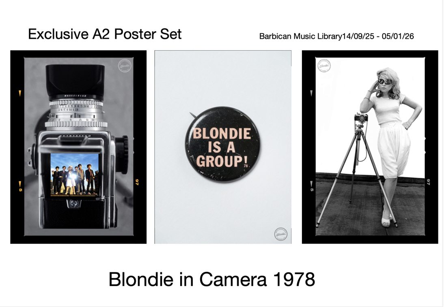Click the white 97 frame number on right poster
The width and height of the screenshot is (444, 307).
429,182
